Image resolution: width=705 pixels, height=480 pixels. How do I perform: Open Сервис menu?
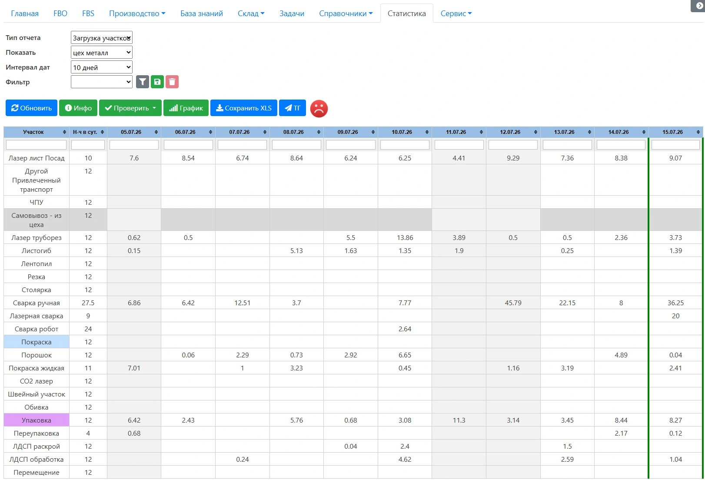(x=456, y=13)
